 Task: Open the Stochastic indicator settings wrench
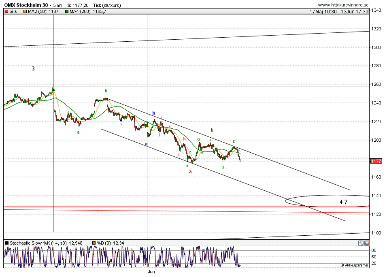pos(361,243)
